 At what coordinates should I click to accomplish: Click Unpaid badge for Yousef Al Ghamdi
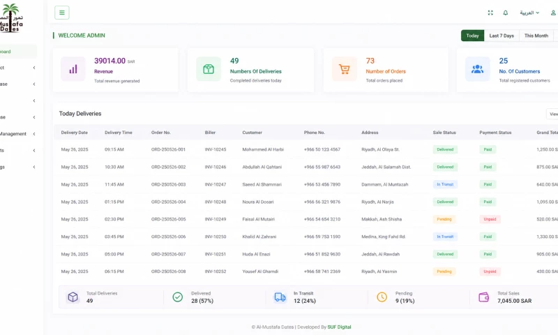pyautogui.click(x=490, y=271)
